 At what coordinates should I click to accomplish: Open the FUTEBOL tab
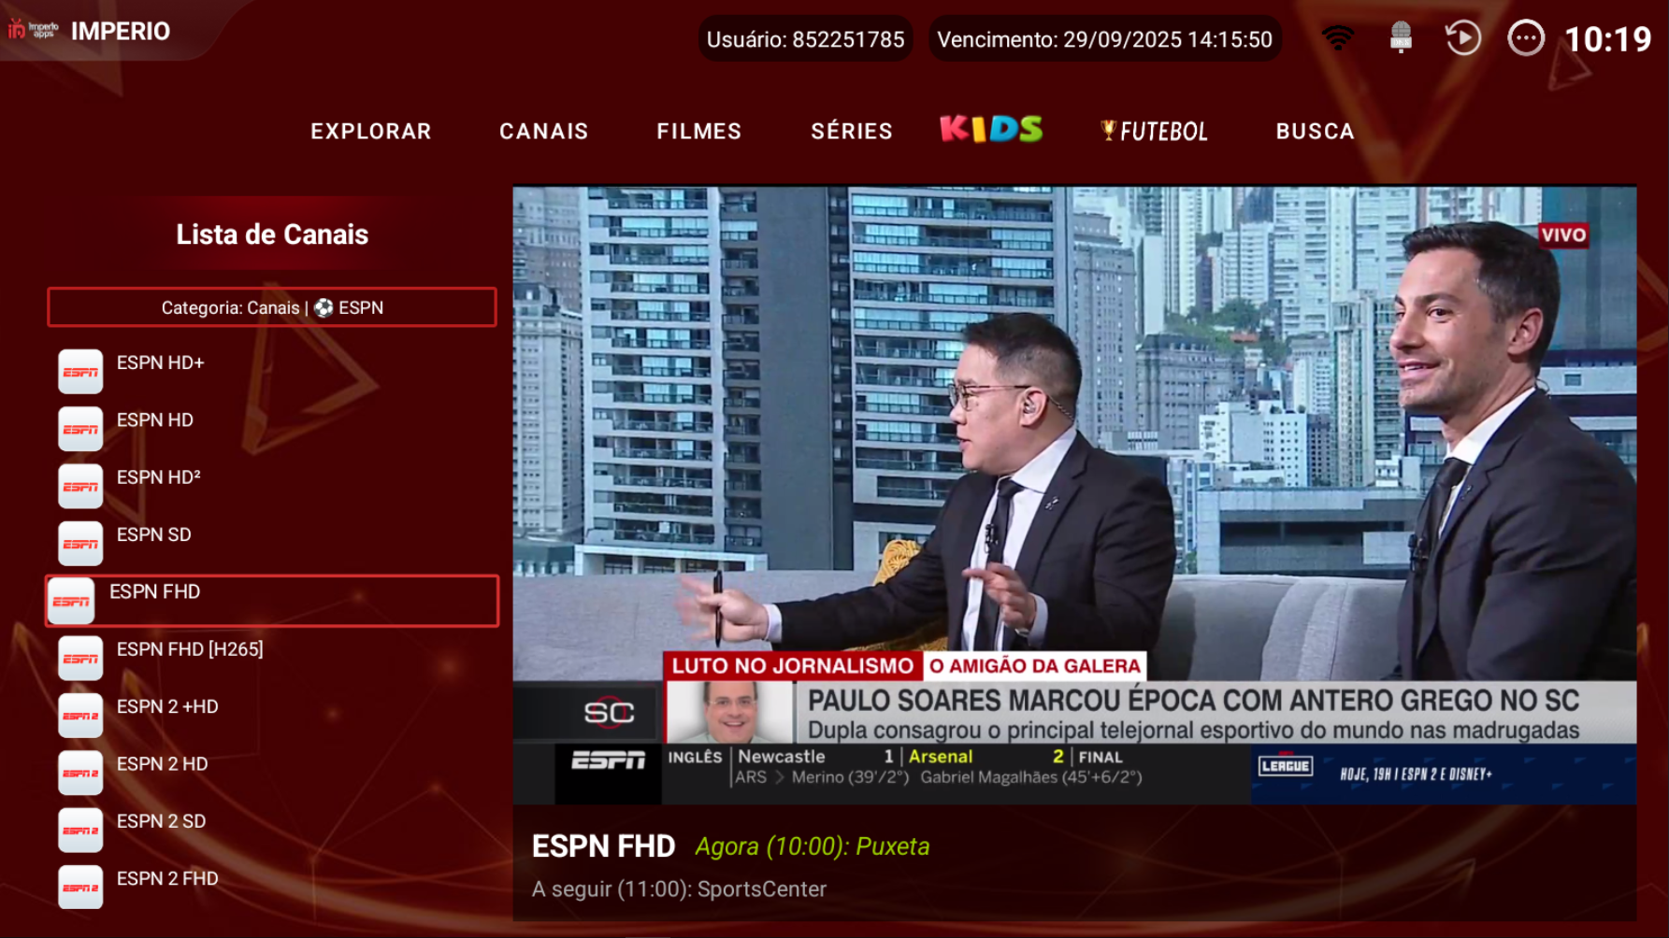pos(1155,132)
